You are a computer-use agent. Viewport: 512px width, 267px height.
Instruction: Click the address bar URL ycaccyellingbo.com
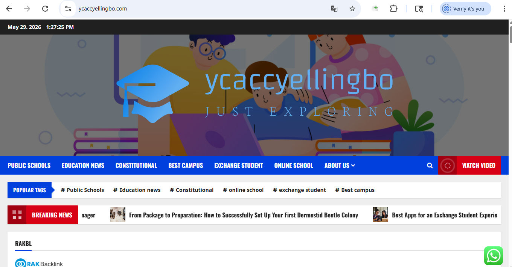[x=103, y=9]
